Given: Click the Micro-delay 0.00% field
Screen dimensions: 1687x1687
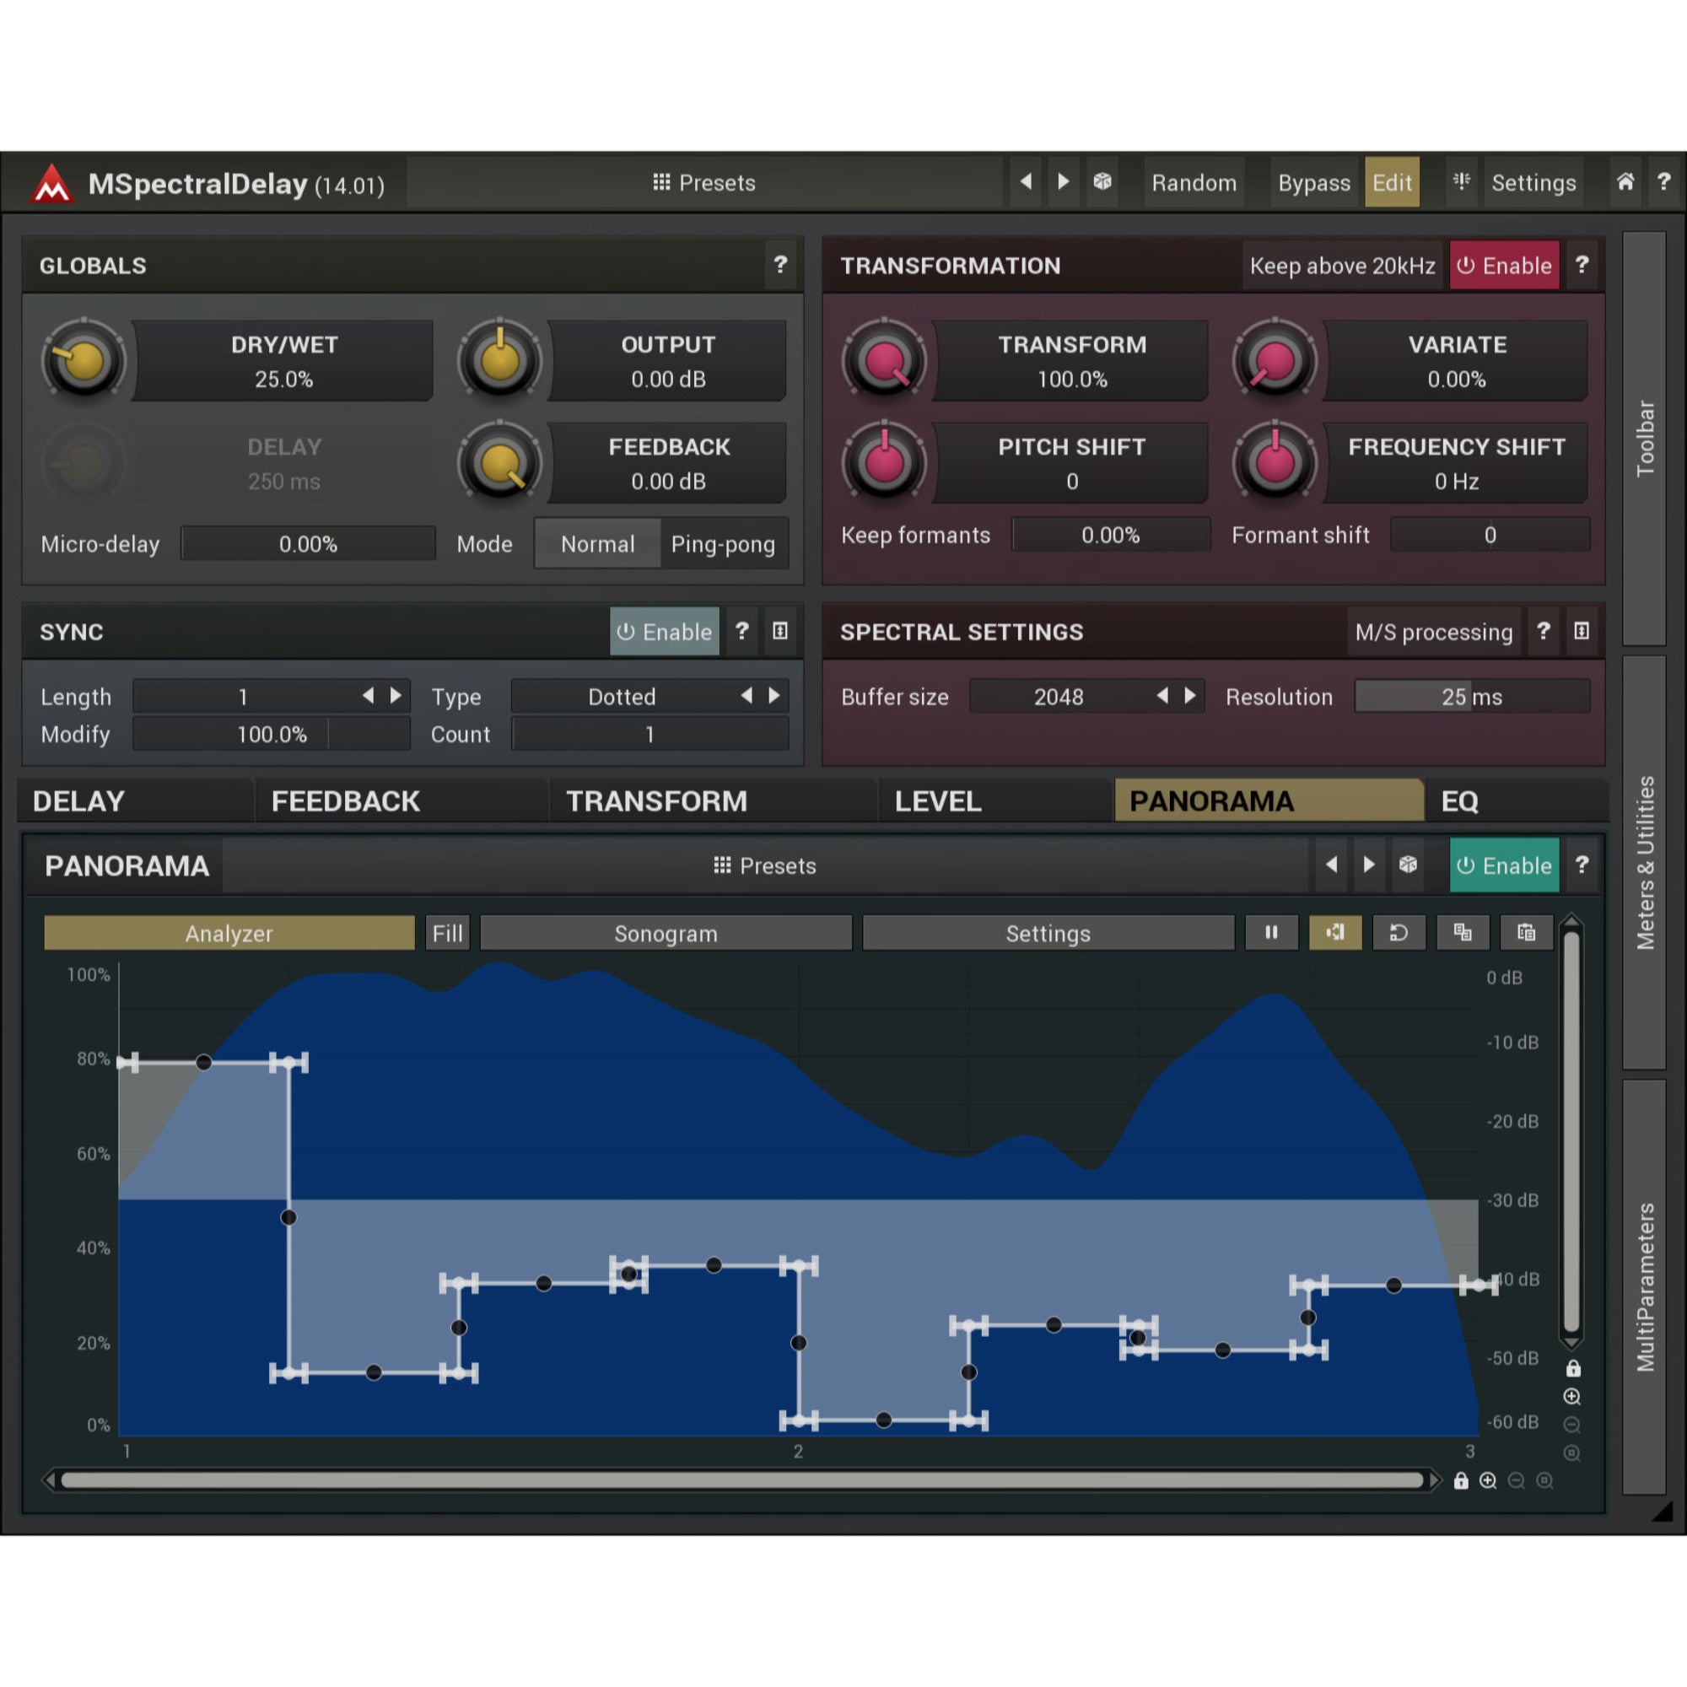Looking at the screenshot, I should 308,543.
